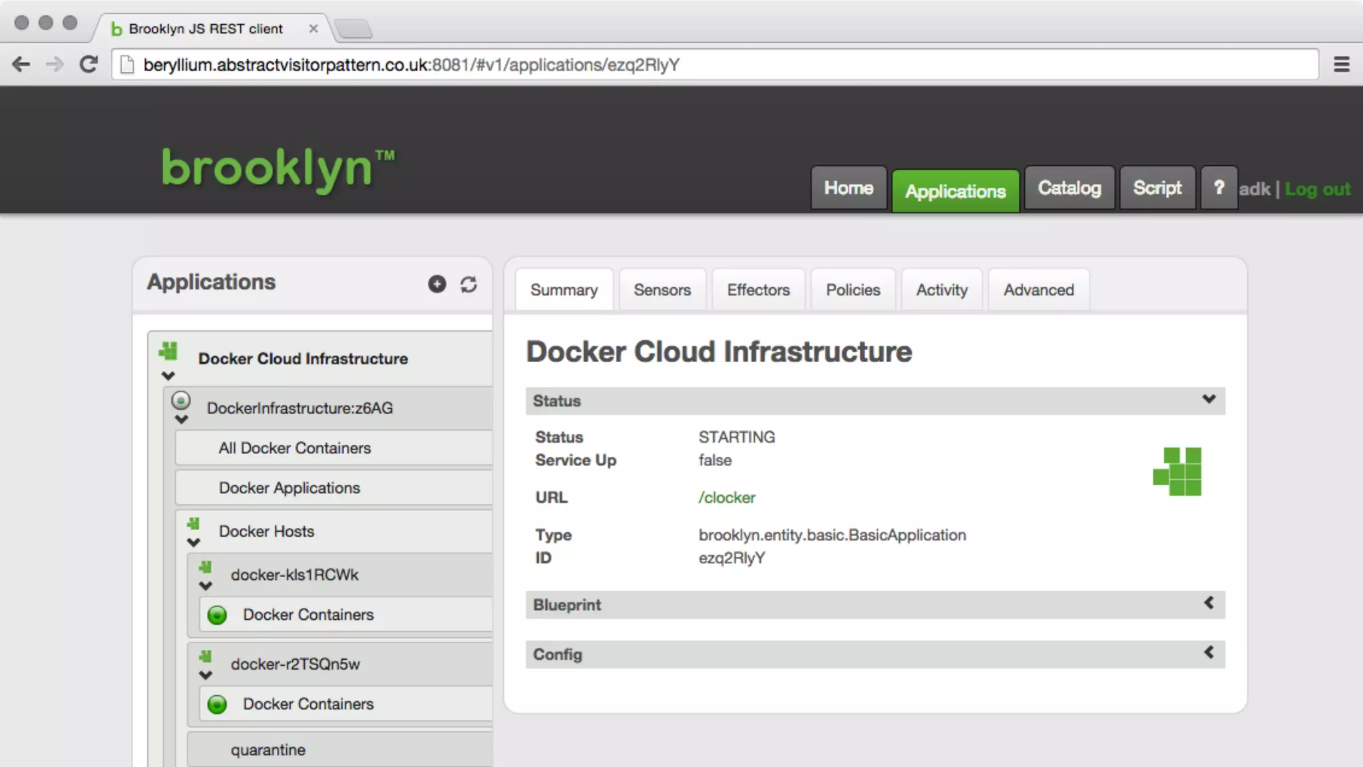1363x767 pixels.
Task: Click status icon next to DockerInfrastructure:z6AG
Action: 181,400
